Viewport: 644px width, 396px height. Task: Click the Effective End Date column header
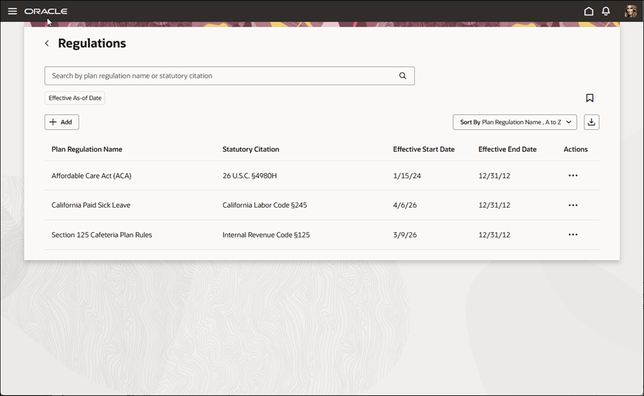[507, 149]
